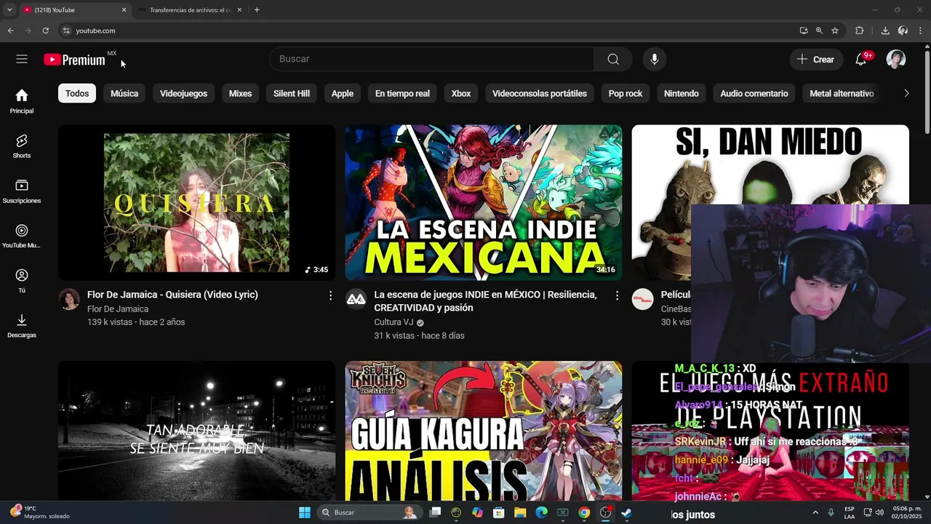Open Flor De Jamaica channel avatar
The height and width of the screenshot is (524, 931).
tap(69, 299)
